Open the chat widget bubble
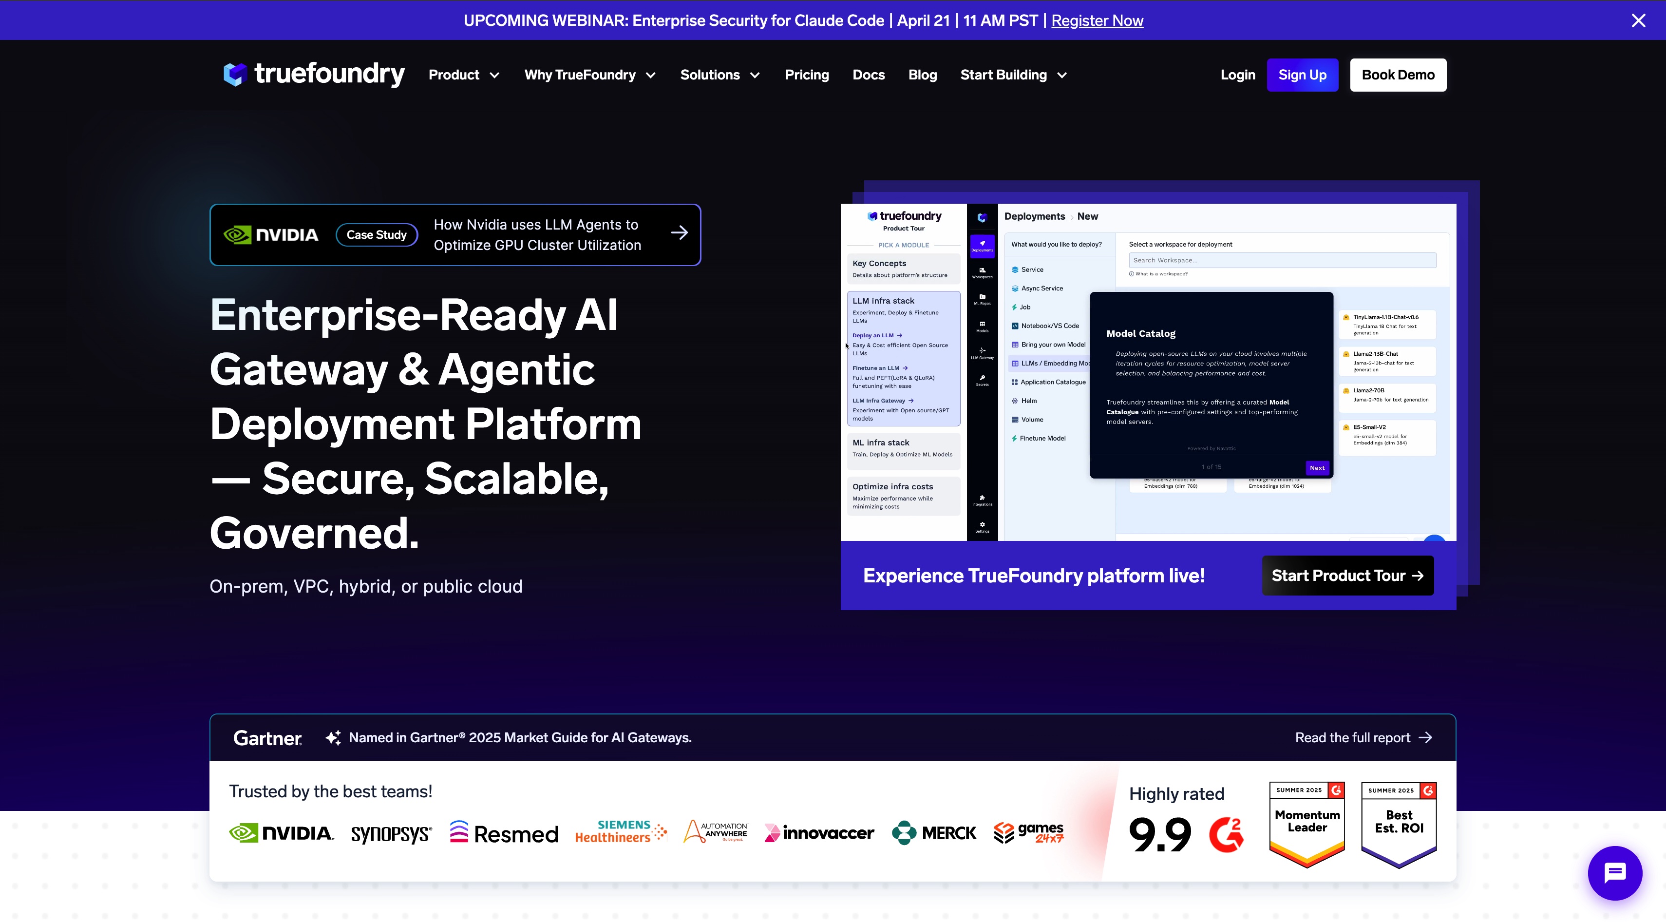The image size is (1666, 924). click(1614, 872)
